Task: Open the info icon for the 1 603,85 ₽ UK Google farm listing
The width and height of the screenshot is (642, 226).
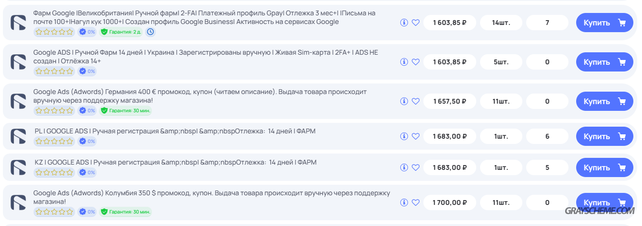Action: click(x=404, y=23)
